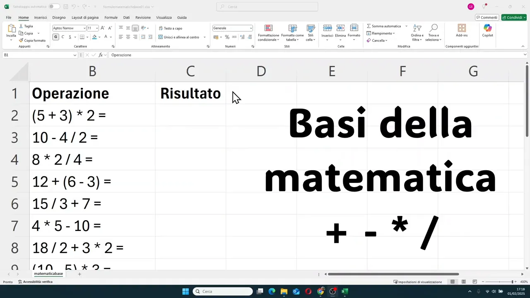Switch to the Inserisci ribbon tab

[x=41, y=17]
